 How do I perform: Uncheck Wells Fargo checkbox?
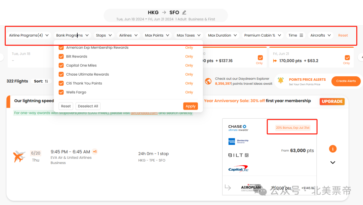[61, 92]
